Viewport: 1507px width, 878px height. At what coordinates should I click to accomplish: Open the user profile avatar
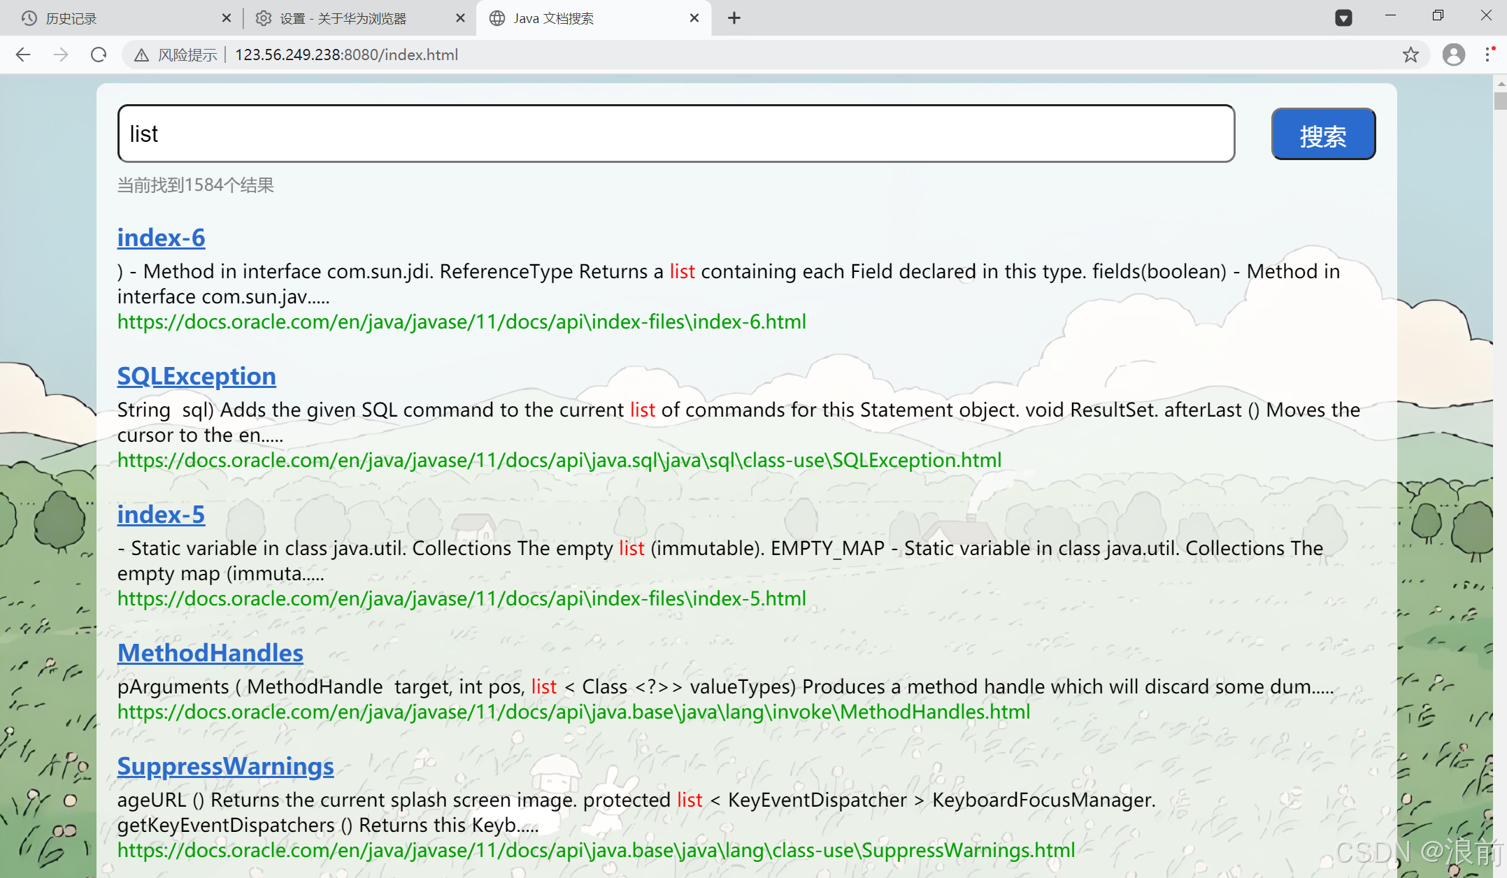point(1454,55)
